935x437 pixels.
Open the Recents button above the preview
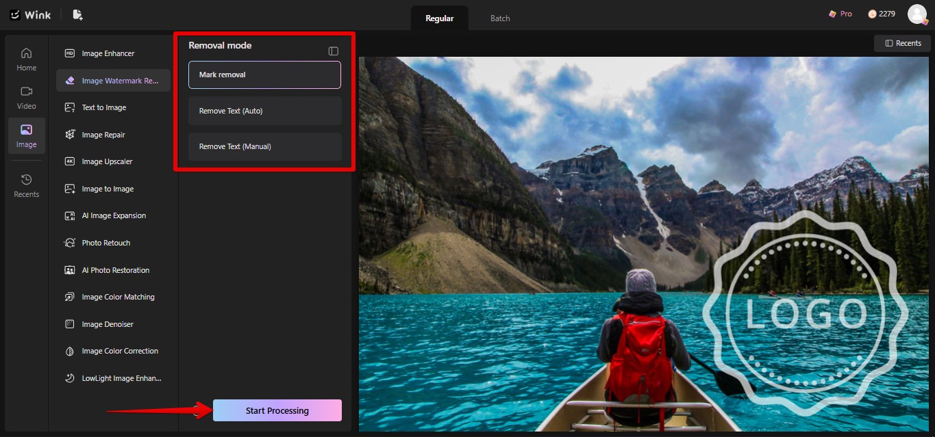tap(902, 43)
